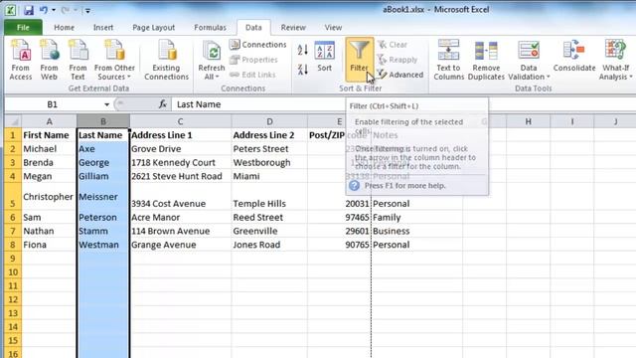Select column D header

point(269,121)
